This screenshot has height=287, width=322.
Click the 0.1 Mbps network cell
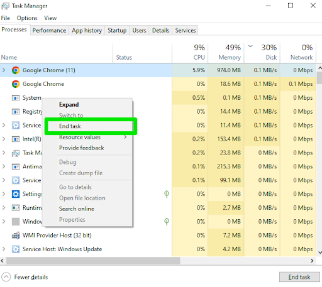[x=298, y=84]
